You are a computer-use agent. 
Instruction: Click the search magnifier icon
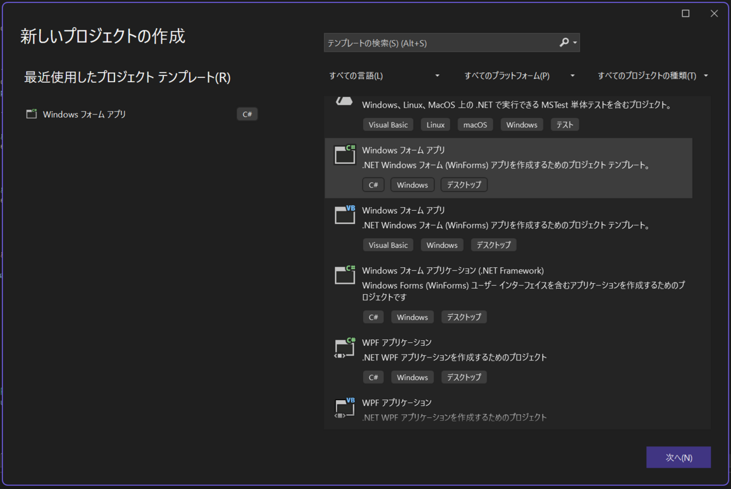563,43
